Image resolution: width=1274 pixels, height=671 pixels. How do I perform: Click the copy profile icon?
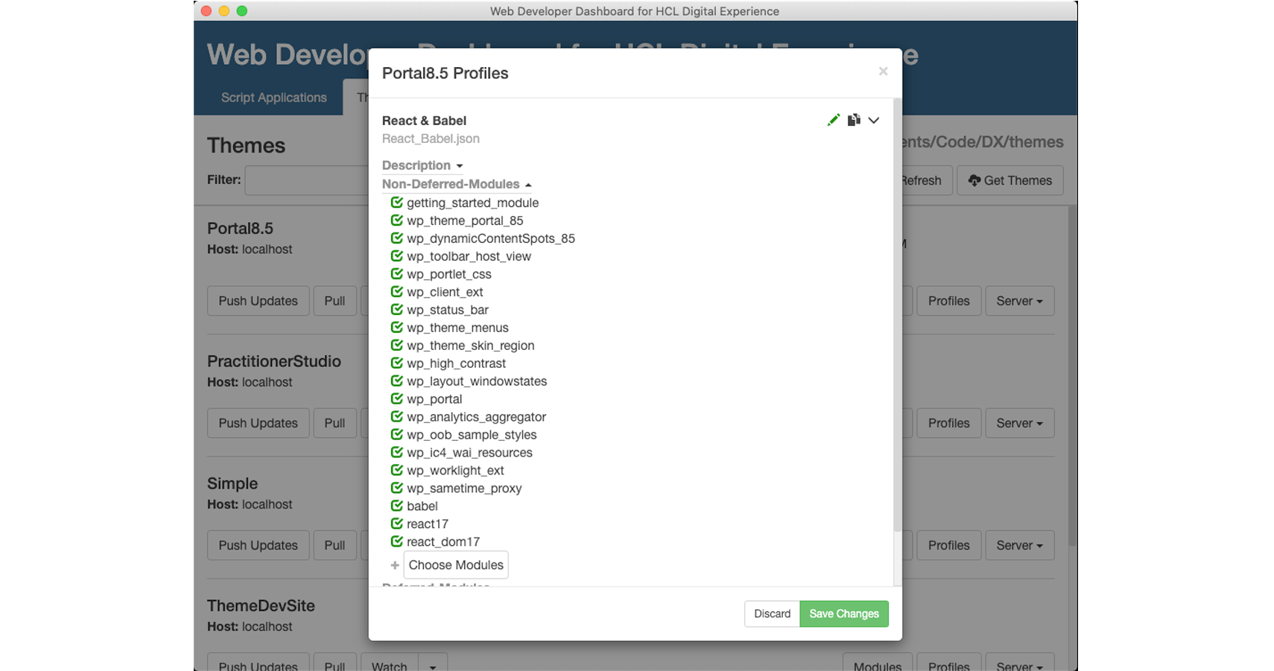[x=854, y=120]
